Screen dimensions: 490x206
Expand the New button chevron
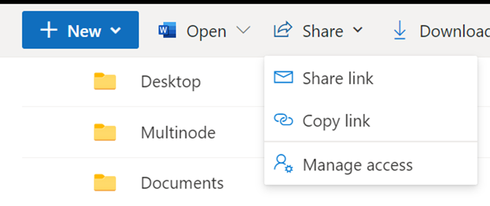(x=116, y=31)
